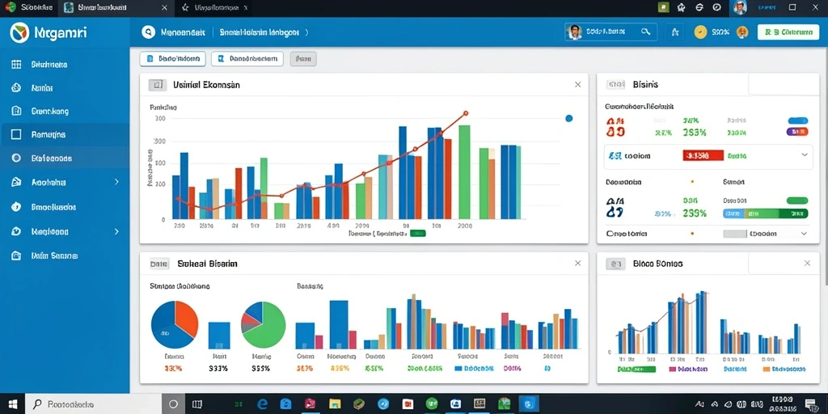The height and width of the screenshot is (414, 828).
Task: Toggle the green pill switch in right panel
Action: pos(797,201)
